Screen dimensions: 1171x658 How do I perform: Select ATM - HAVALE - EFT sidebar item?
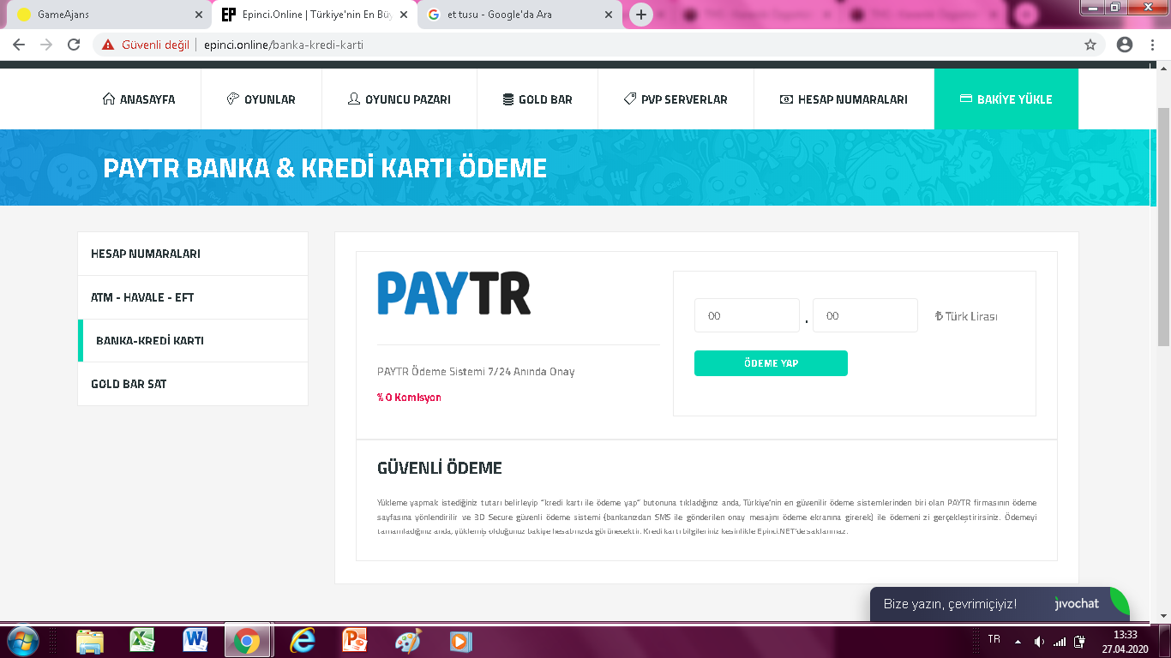tap(193, 297)
